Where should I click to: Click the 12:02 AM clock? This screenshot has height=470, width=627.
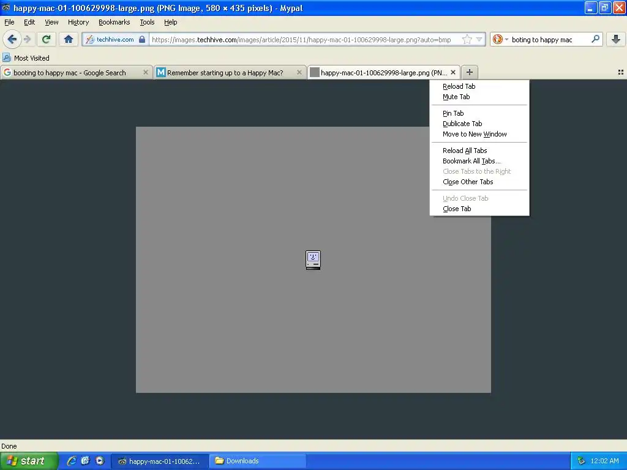click(x=604, y=461)
